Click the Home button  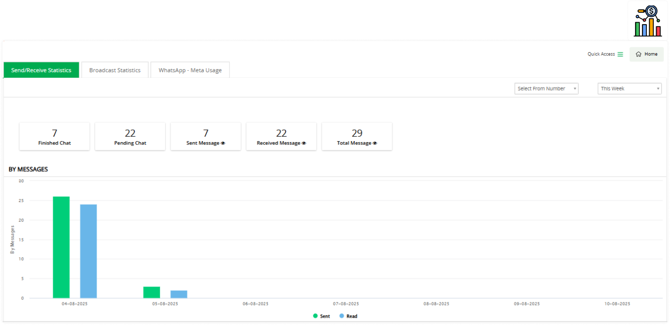click(x=647, y=54)
